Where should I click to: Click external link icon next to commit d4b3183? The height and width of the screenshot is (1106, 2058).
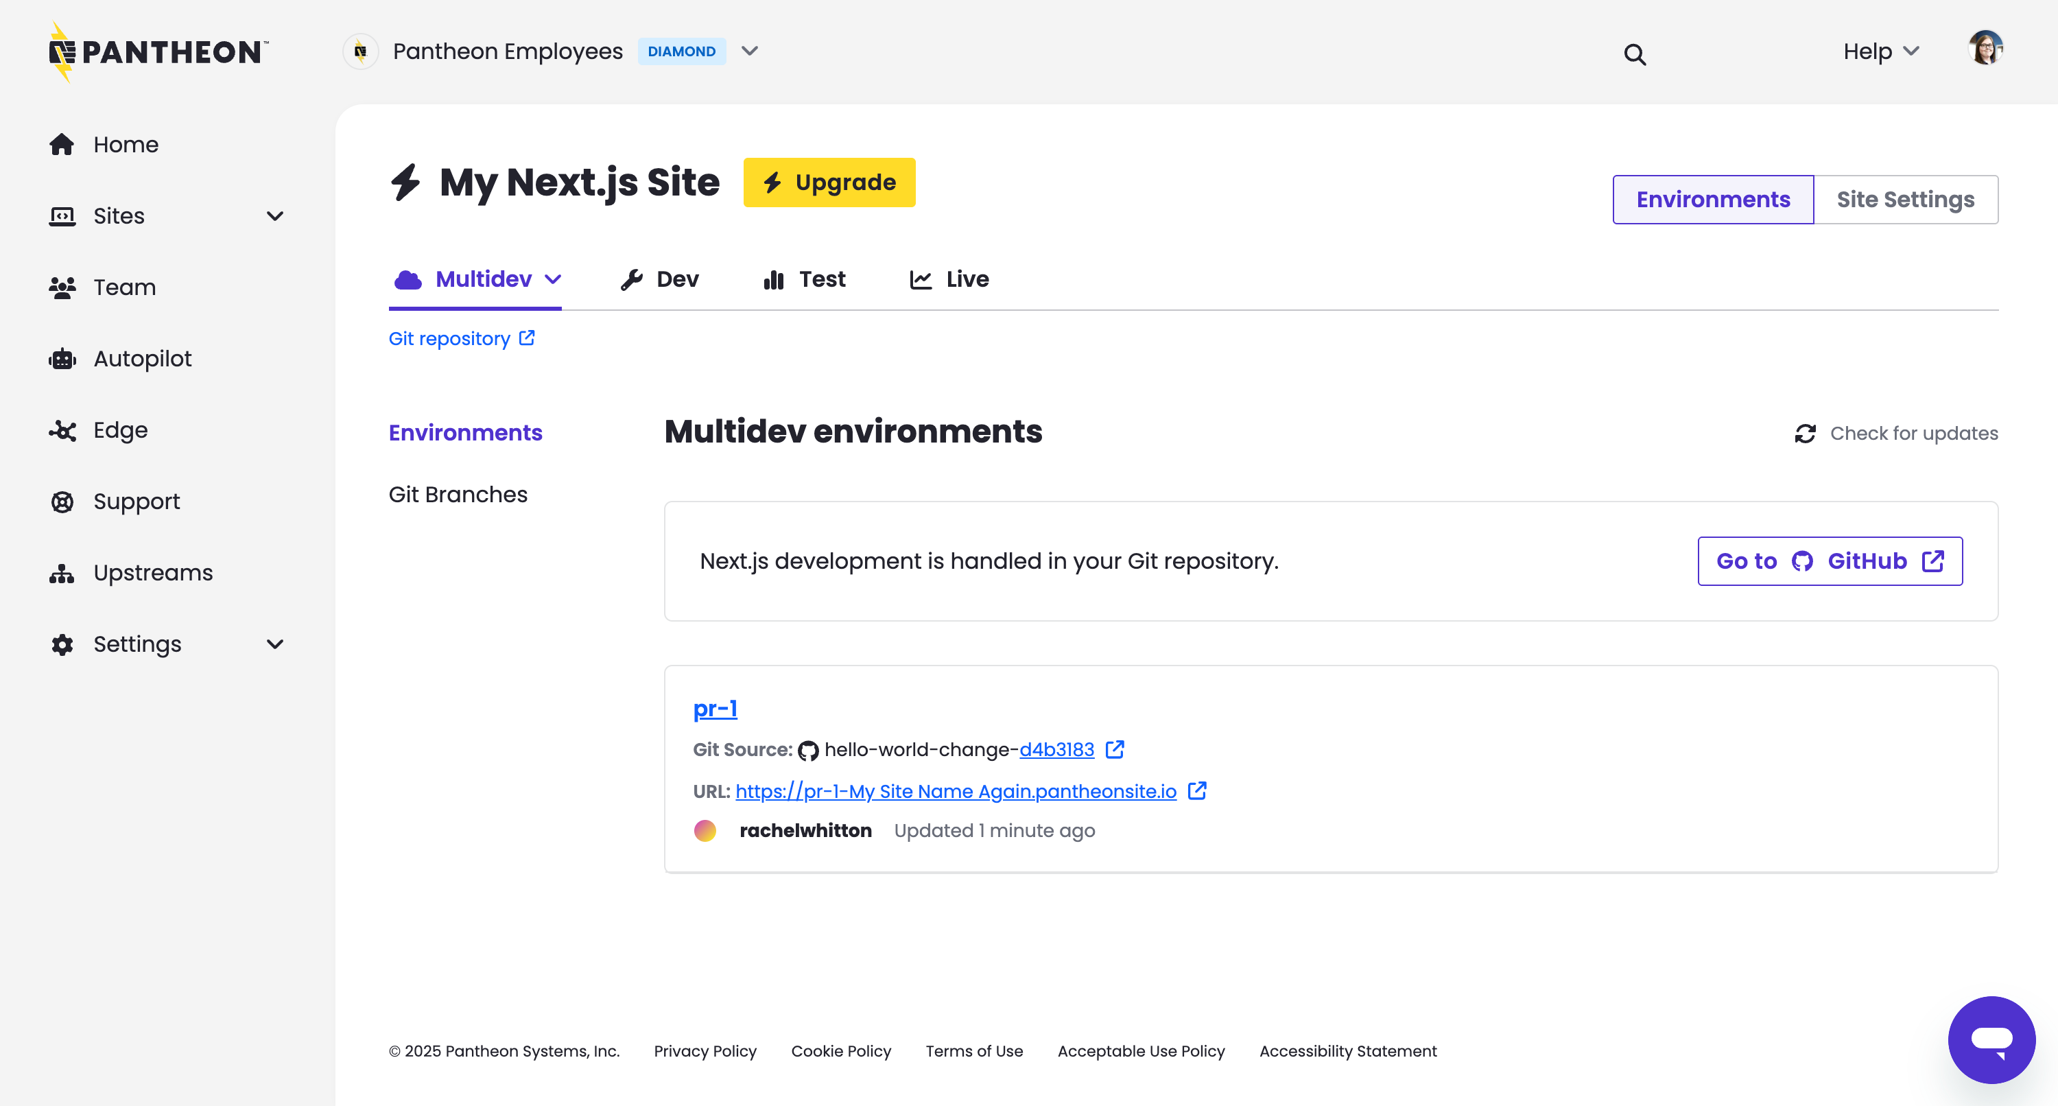(x=1115, y=750)
